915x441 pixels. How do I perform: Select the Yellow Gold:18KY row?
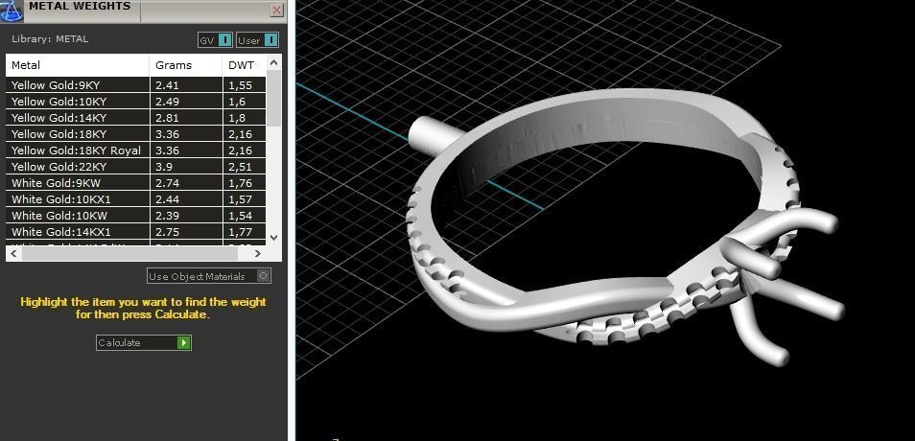point(136,134)
